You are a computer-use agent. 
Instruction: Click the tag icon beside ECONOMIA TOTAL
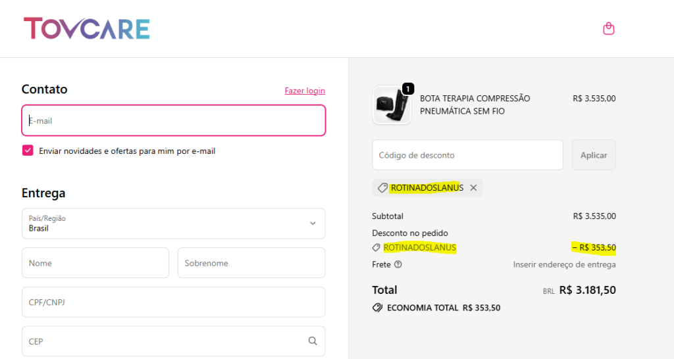[x=377, y=308]
